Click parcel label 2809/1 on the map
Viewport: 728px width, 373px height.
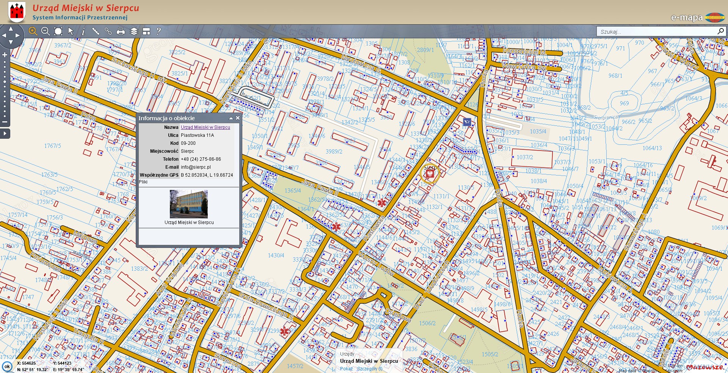(425, 50)
